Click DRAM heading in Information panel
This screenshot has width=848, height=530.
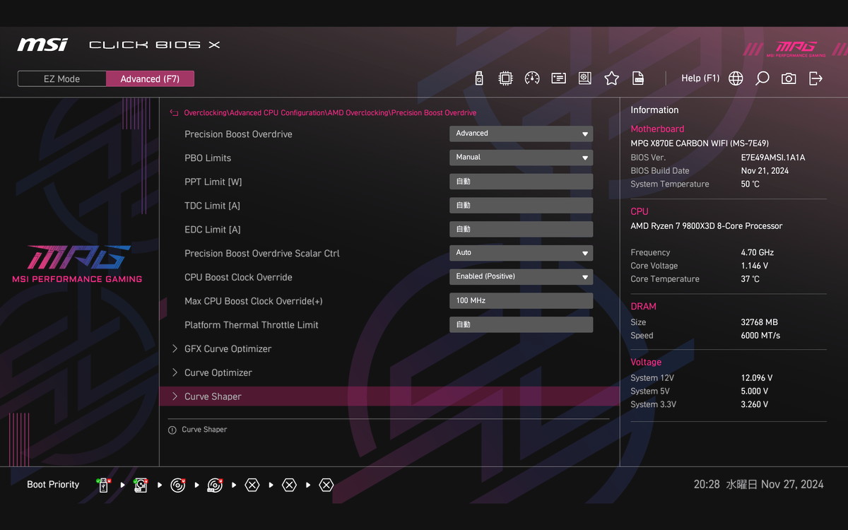[x=644, y=307]
